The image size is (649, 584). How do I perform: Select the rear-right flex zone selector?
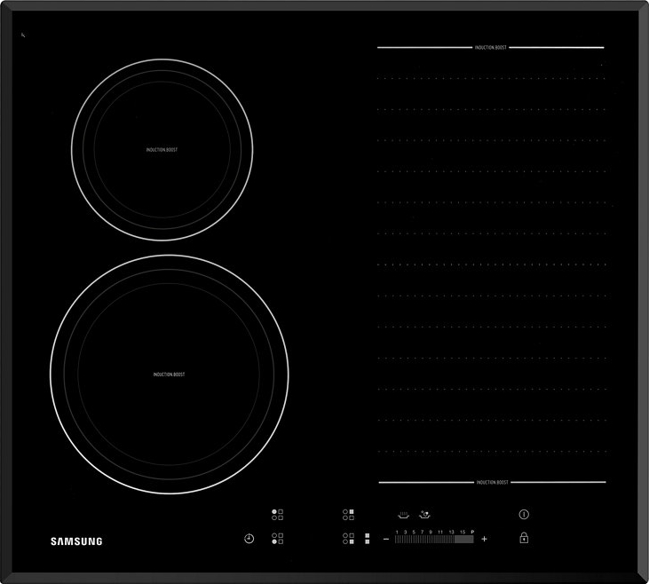348,515
